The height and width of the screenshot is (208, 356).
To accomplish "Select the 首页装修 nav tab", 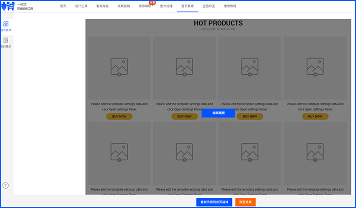I will click(188, 6).
